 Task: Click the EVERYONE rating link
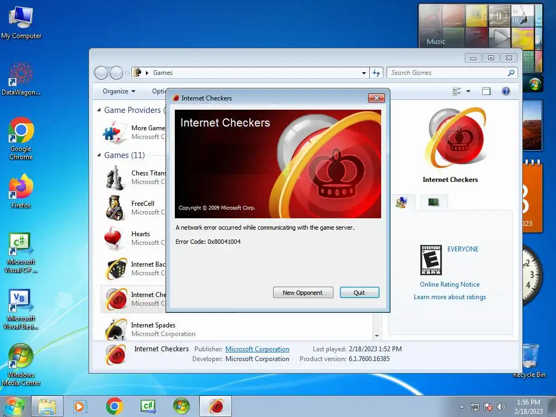463,249
